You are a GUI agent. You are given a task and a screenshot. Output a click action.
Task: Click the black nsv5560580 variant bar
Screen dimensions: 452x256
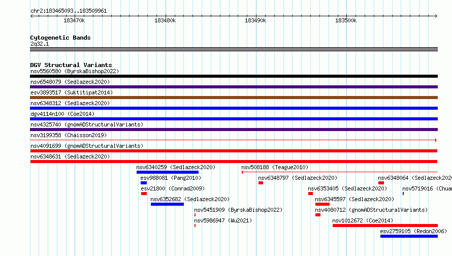click(x=234, y=76)
